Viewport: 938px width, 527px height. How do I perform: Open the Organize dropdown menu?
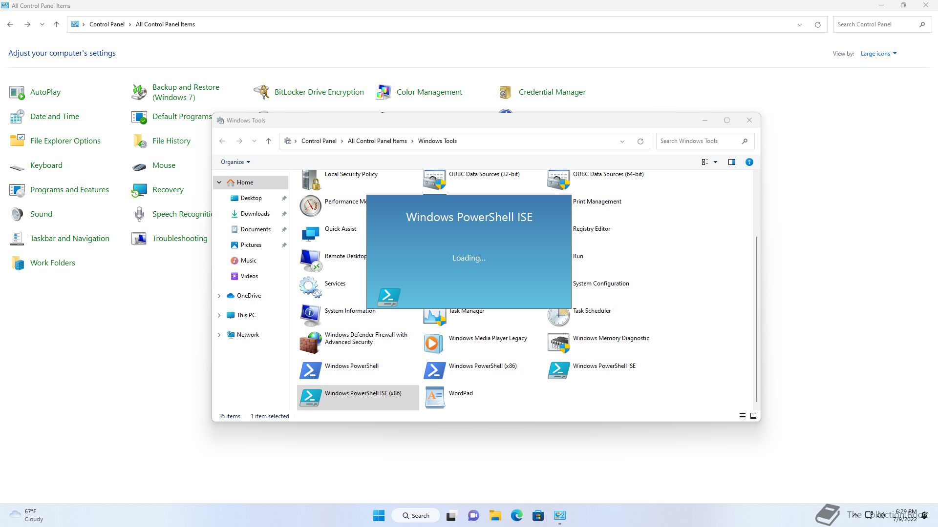click(x=235, y=162)
